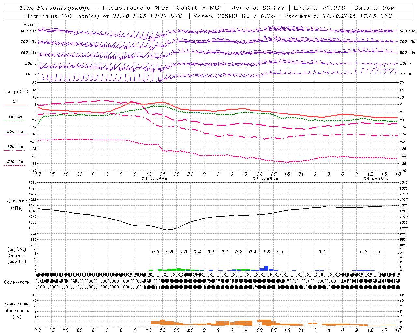Click the '(км)' unit under convective cloud label

[x=17, y=317]
